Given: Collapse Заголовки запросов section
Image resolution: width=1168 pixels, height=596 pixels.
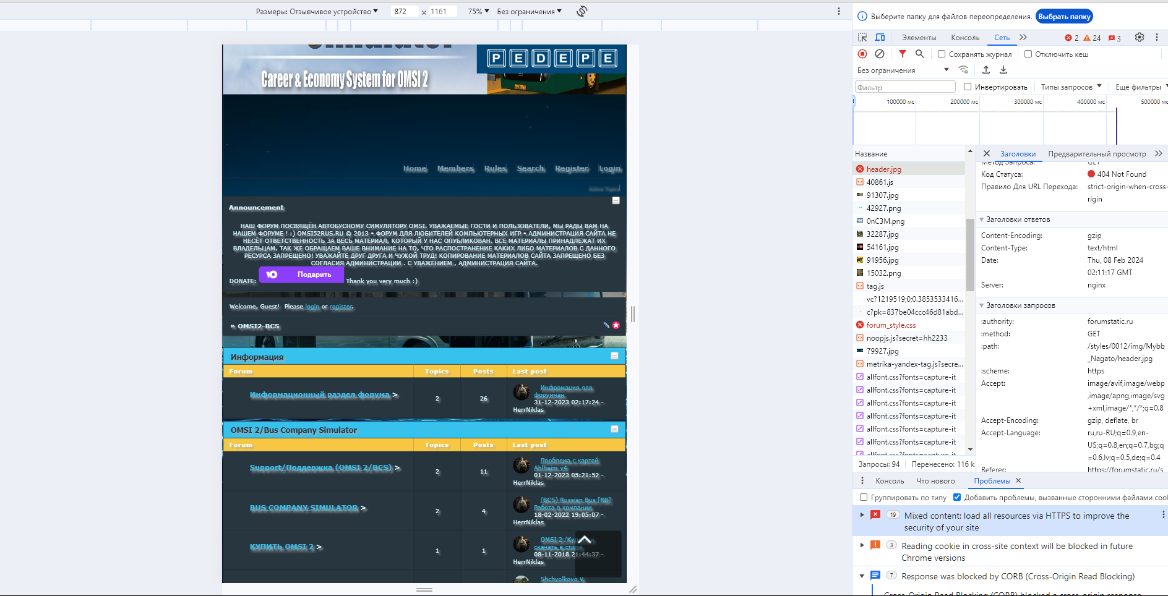Looking at the screenshot, I should pyautogui.click(x=981, y=305).
